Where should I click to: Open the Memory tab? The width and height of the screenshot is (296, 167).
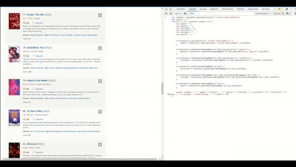[x=240, y=9]
